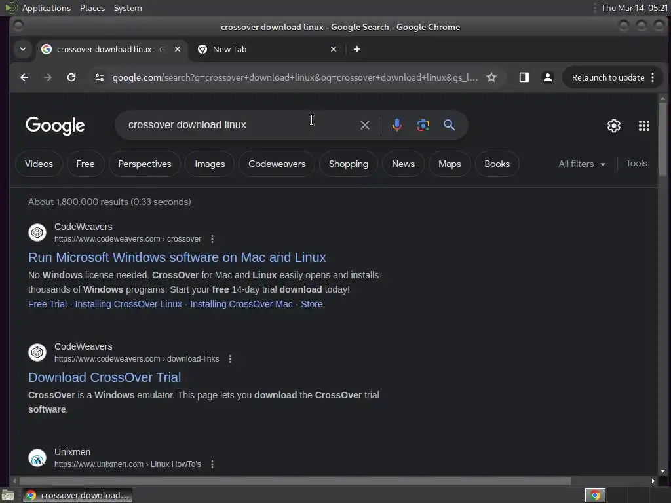Reload the current page
671x503 pixels.
pyautogui.click(x=71, y=77)
